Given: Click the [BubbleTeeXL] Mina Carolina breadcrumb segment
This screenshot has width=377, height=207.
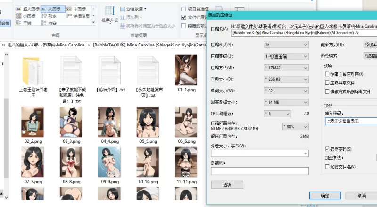Looking at the screenshot, I should click(149, 45).
